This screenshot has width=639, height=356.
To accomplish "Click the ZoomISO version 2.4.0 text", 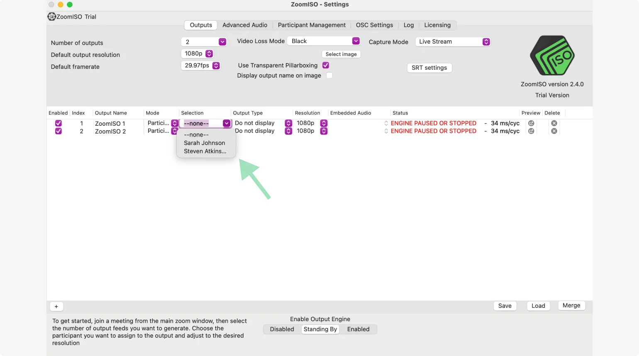I will point(552,84).
